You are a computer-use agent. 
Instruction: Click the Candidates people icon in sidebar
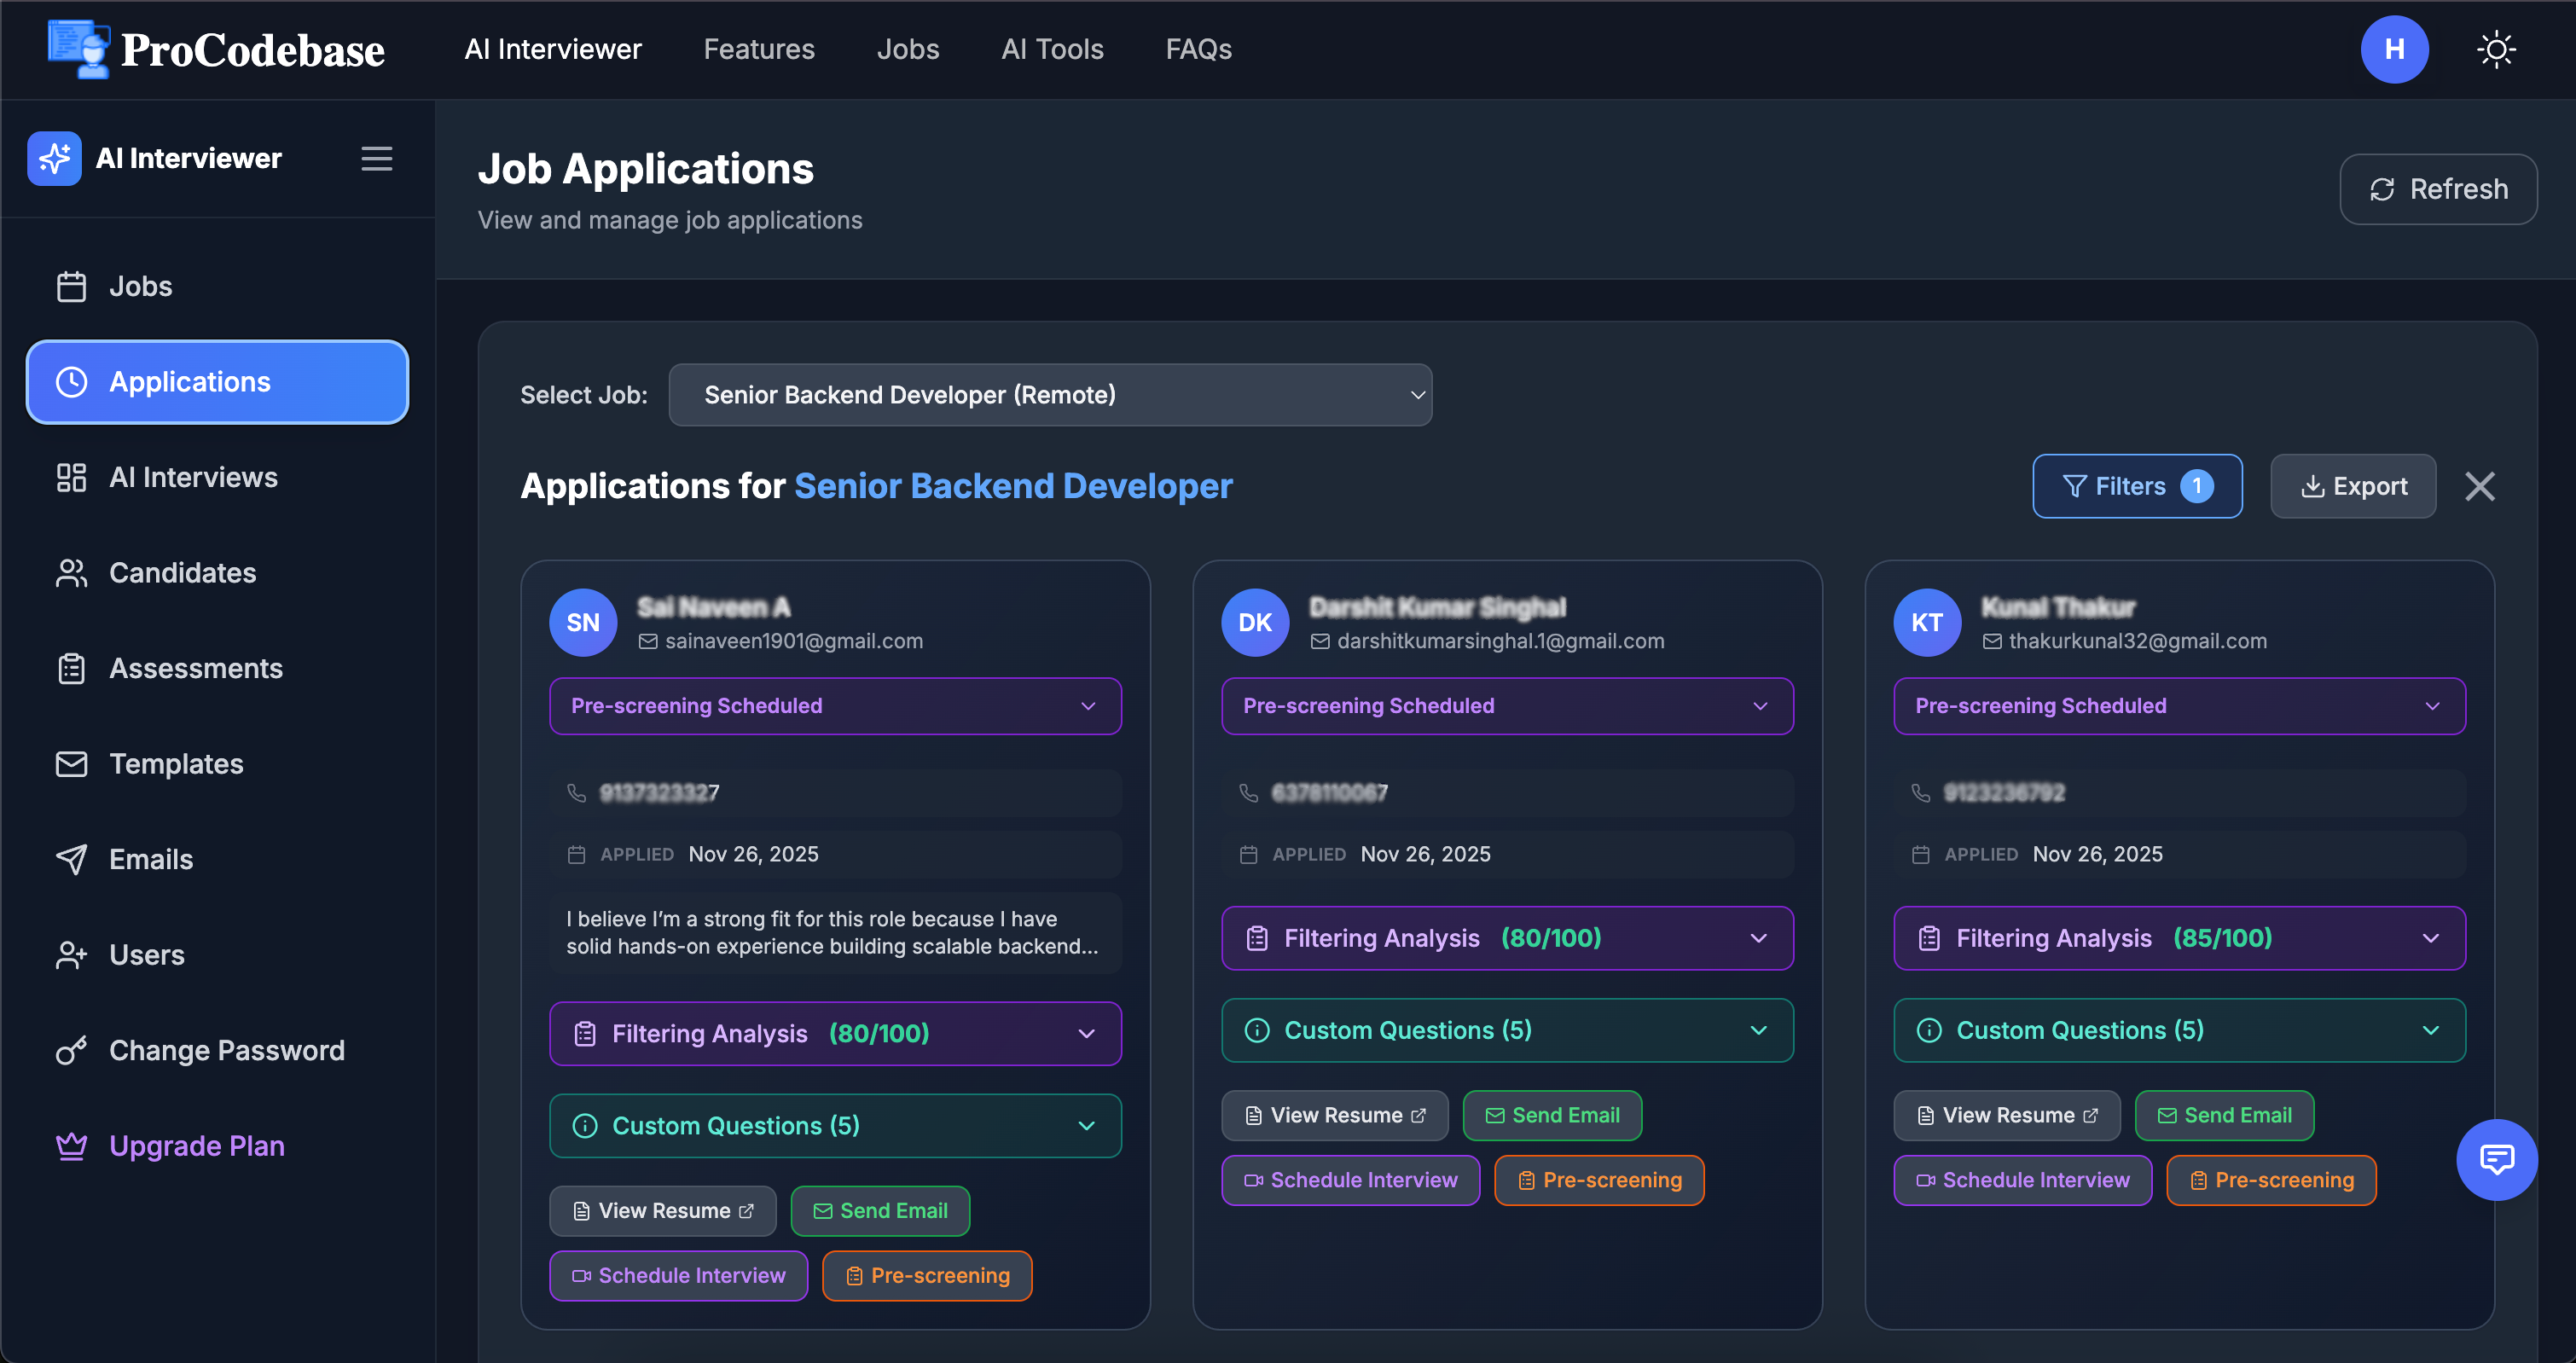71,572
